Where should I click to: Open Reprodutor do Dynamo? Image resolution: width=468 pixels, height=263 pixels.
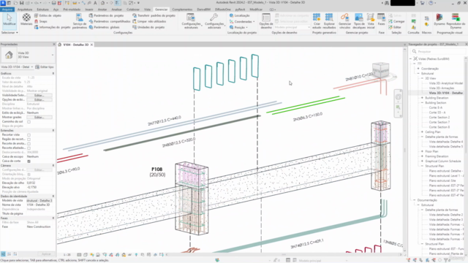[456, 21]
